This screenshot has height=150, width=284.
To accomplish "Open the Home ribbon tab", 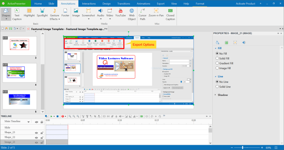I will (38, 3).
